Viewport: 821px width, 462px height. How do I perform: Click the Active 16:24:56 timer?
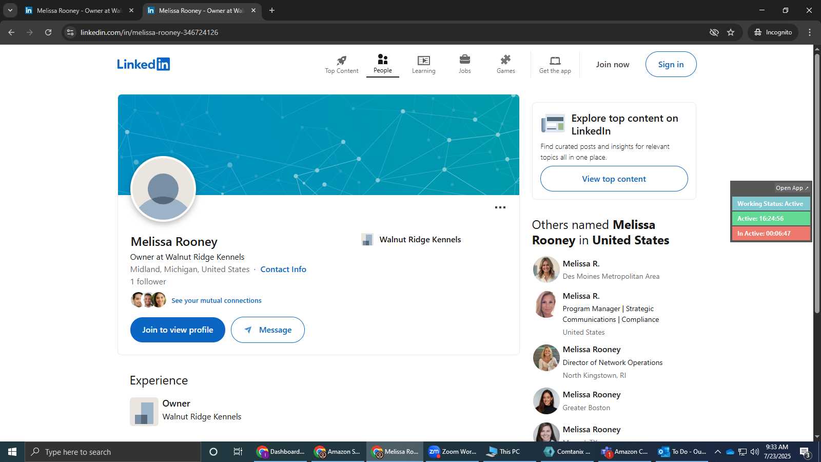coord(771,219)
